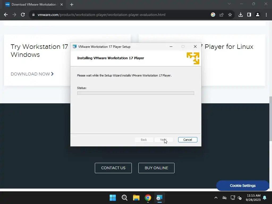Select the Download VMware Workstation tab

[34, 5]
